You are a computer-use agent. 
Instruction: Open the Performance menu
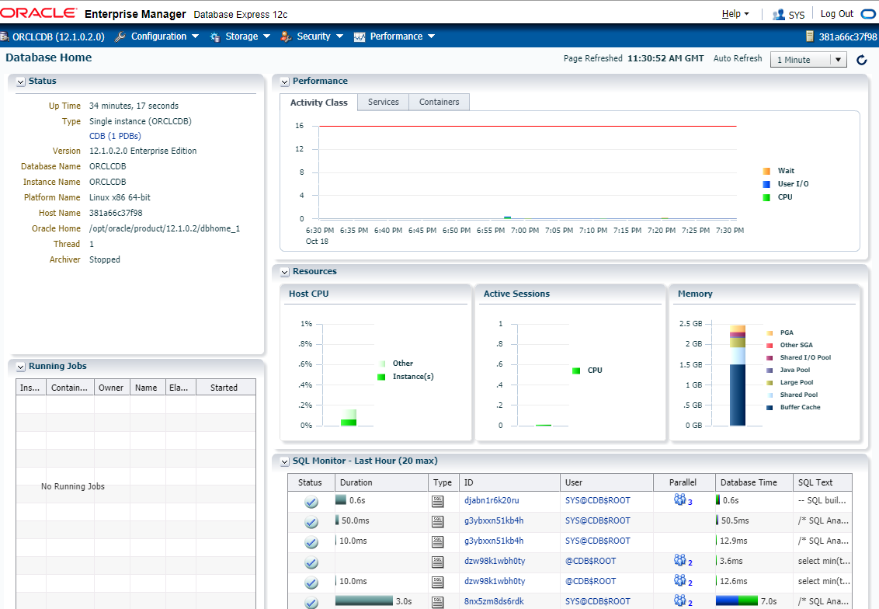(x=402, y=37)
